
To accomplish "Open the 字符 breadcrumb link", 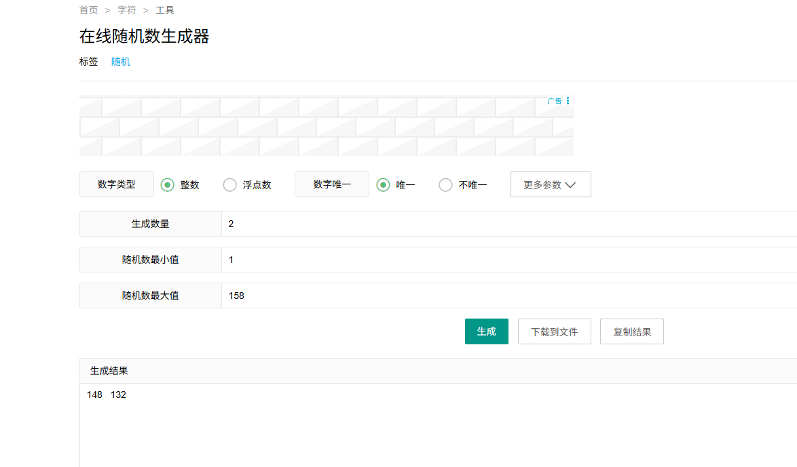I will tap(126, 10).
